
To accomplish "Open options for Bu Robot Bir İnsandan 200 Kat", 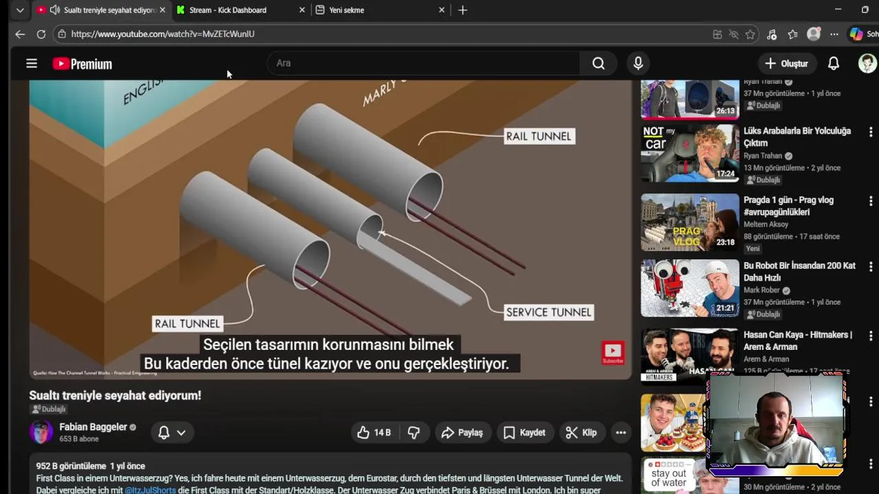I will coord(870,266).
